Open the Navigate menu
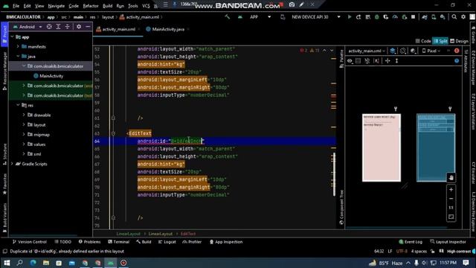 [57, 6]
